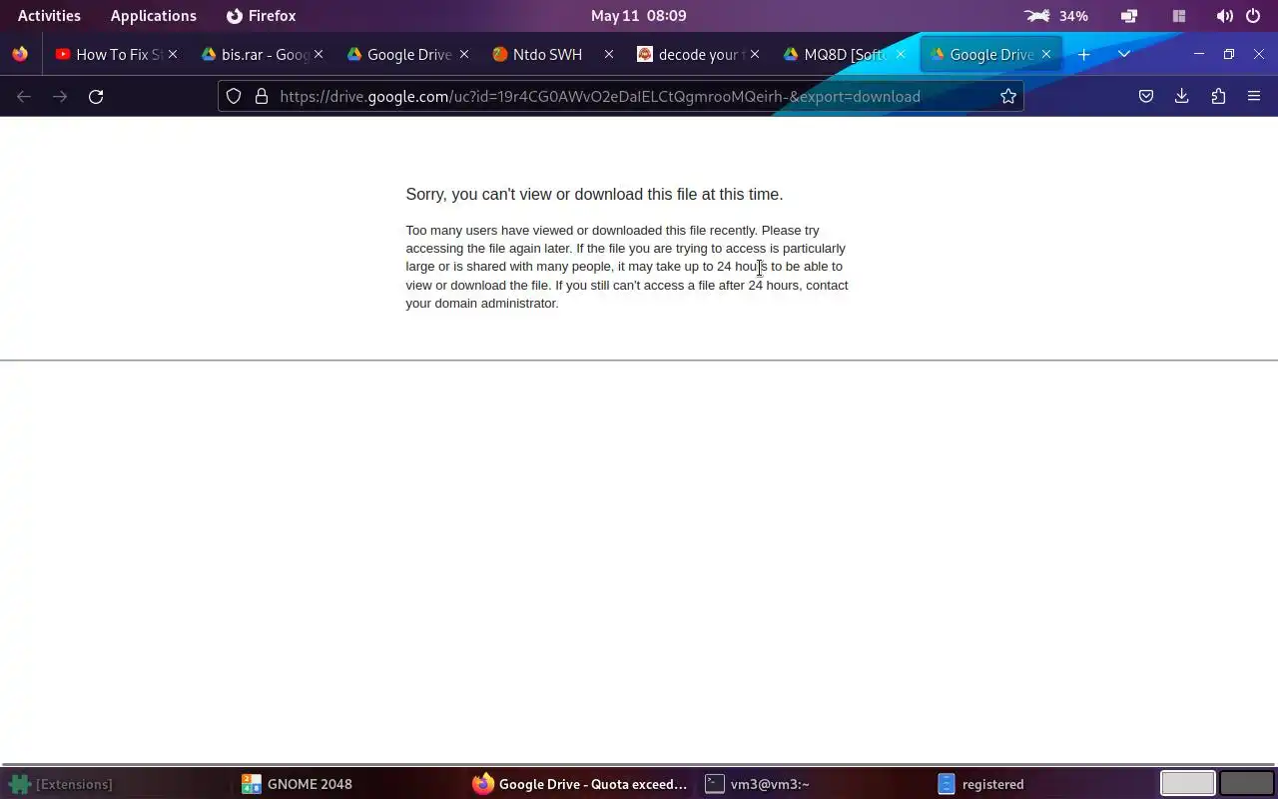1278x799 pixels.
Task: Open the Downloads panel icon
Action: click(x=1182, y=97)
